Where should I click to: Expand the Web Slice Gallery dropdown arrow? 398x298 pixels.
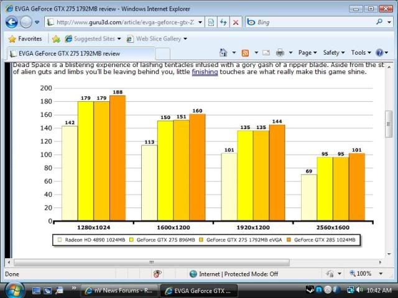tap(185, 38)
